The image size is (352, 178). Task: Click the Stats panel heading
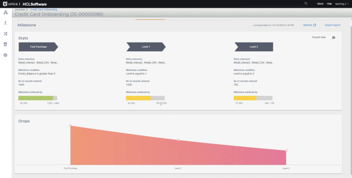point(23,38)
